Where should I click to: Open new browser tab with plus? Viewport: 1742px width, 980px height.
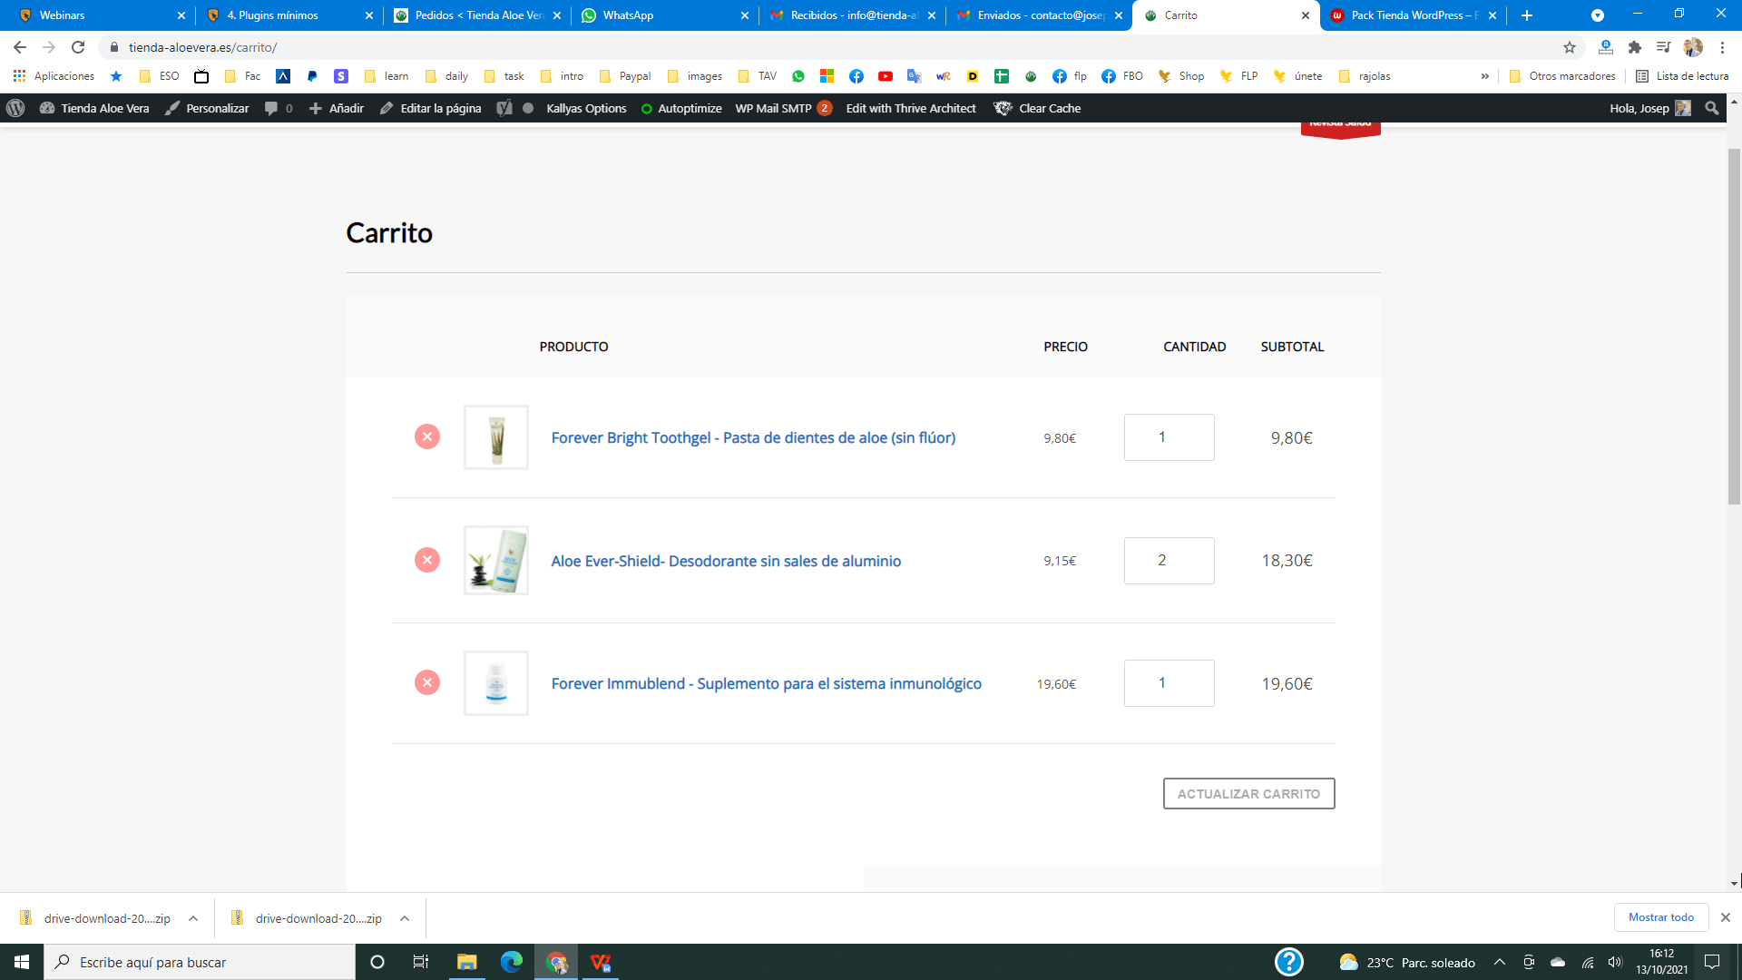click(1527, 15)
